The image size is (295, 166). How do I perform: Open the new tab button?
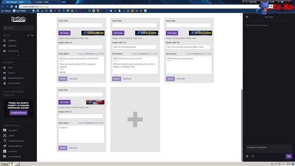pos(64,2)
